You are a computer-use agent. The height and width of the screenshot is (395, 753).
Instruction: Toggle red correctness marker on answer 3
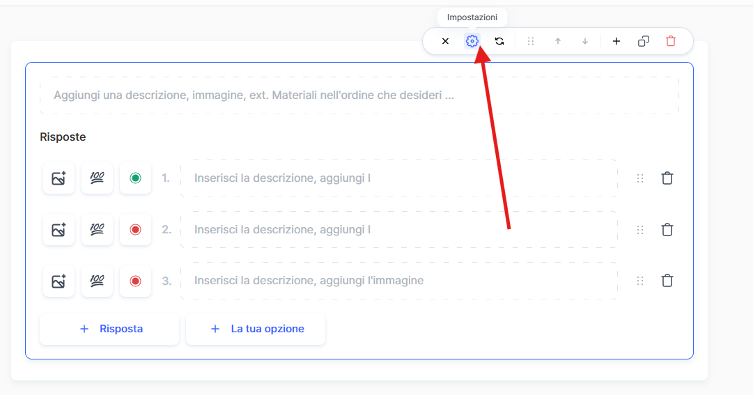pos(135,281)
